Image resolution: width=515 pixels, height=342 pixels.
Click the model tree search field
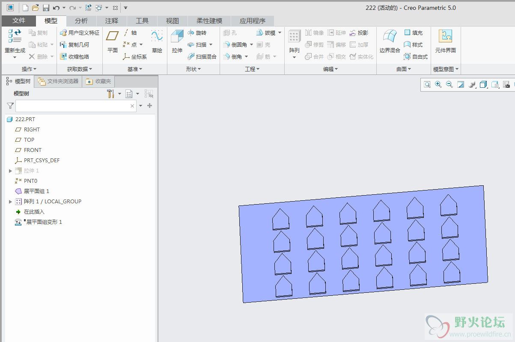tap(72, 106)
